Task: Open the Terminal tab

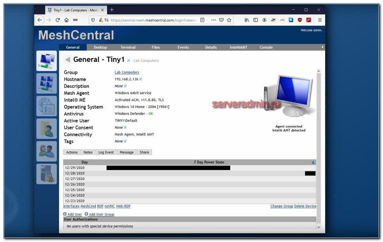Action: (x=128, y=48)
